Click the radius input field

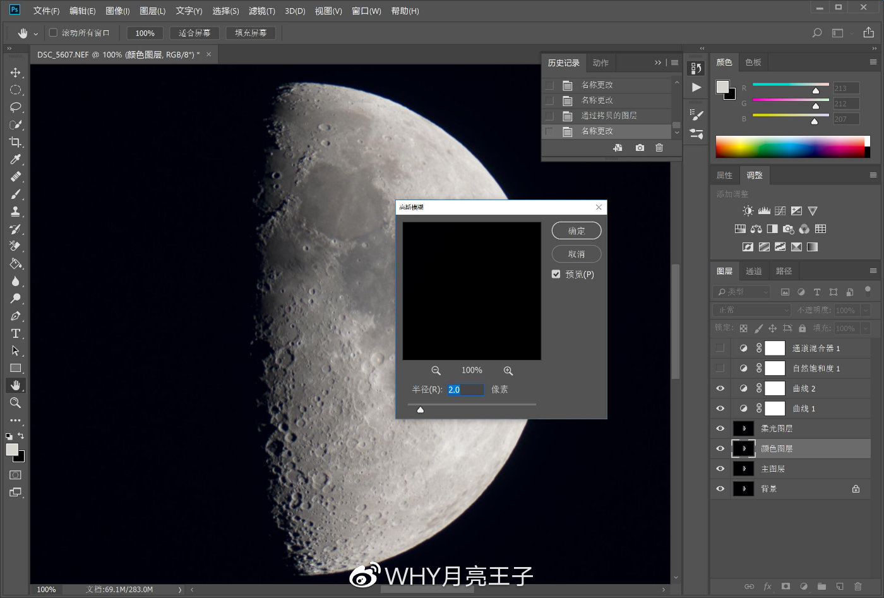coord(466,390)
